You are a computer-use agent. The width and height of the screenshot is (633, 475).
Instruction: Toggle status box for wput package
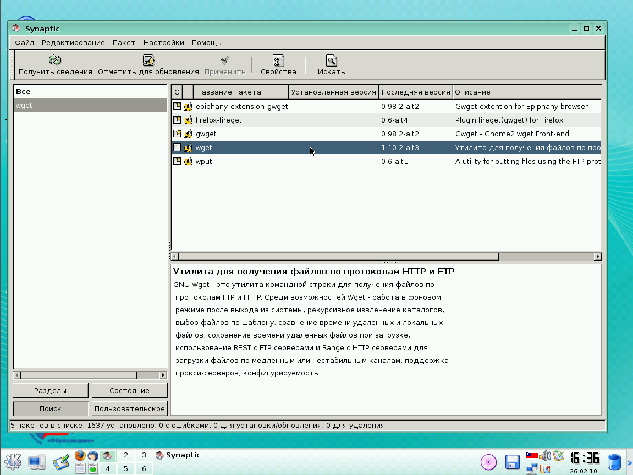pyautogui.click(x=177, y=161)
